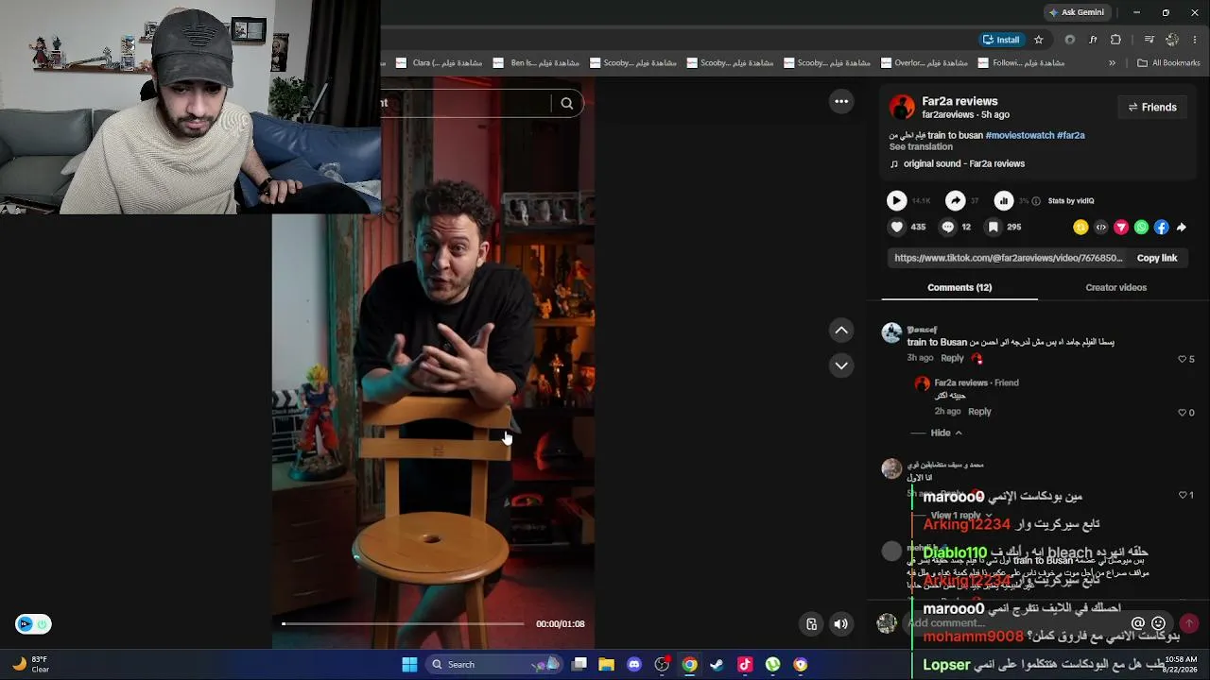Viewport: 1210px width, 680px height.
Task: Open File Explorer from the taskbar
Action: point(607,665)
